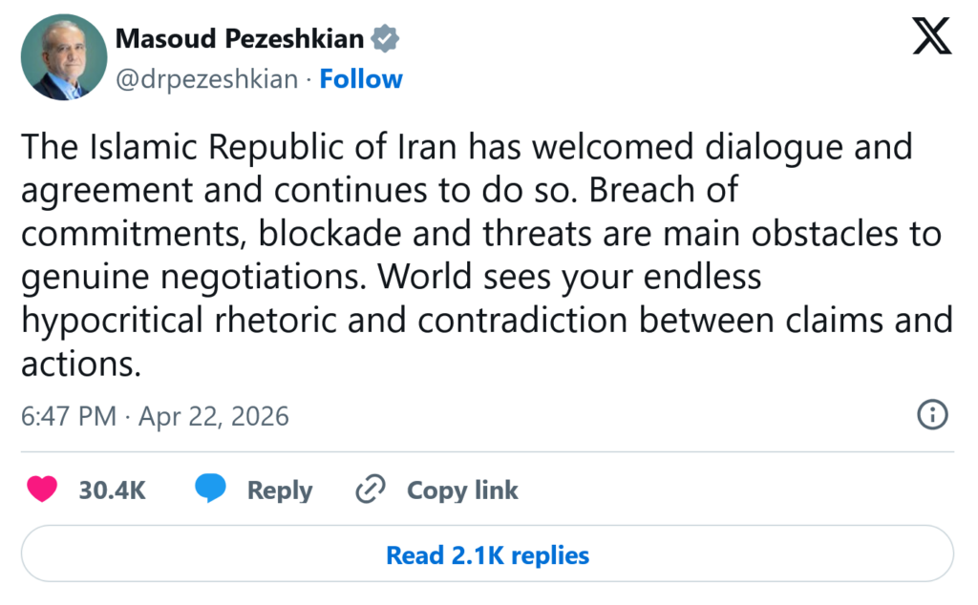Viewport: 978px width, 605px height.
Task: Open the circled info icon
Action: [x=932, y=415]
